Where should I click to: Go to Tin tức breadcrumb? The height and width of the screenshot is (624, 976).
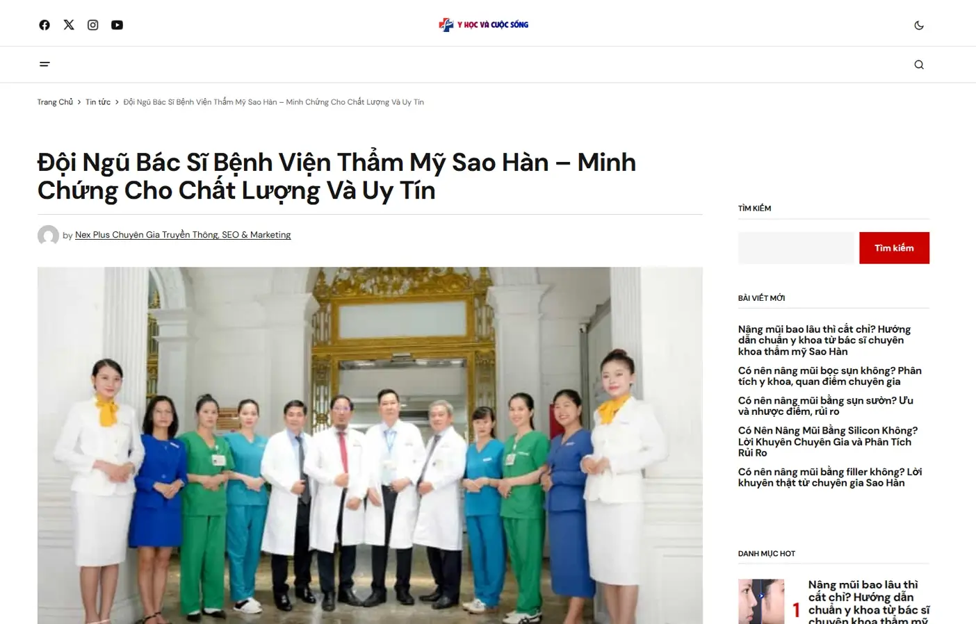pos(98,102)
